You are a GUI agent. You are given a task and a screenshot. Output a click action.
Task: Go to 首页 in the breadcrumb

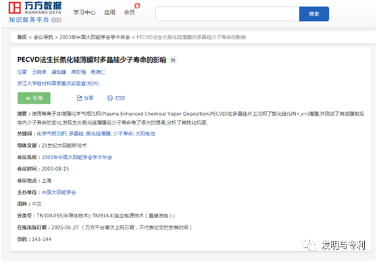22,37
